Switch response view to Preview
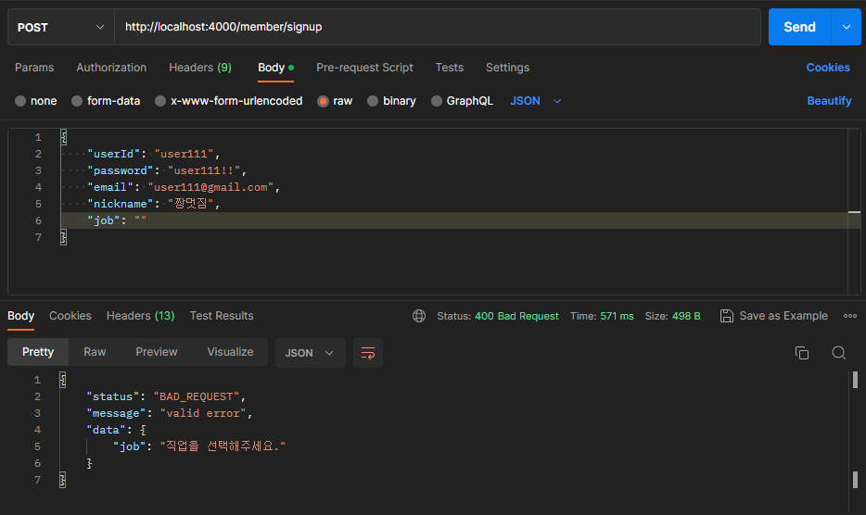 pos(157,352)
